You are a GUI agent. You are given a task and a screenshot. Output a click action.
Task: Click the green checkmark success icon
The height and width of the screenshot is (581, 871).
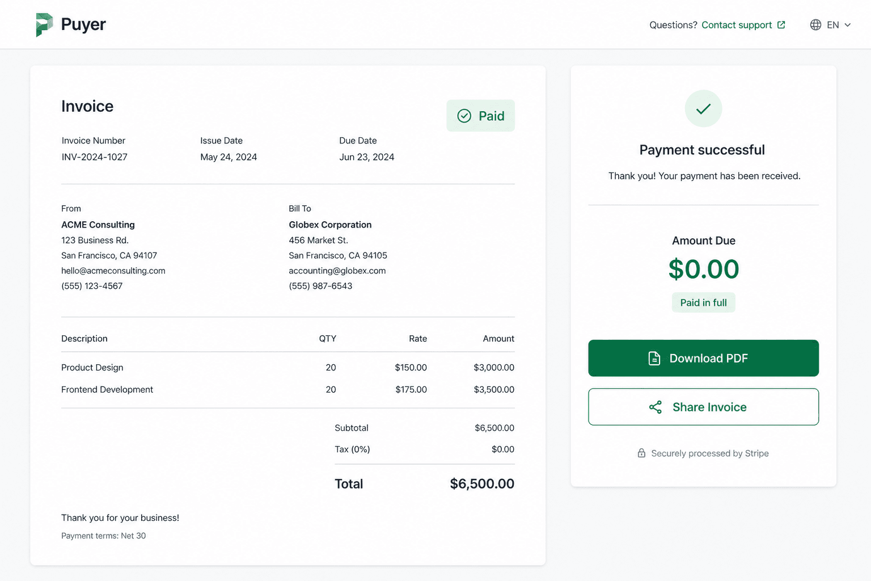click(x=703, y=108)
